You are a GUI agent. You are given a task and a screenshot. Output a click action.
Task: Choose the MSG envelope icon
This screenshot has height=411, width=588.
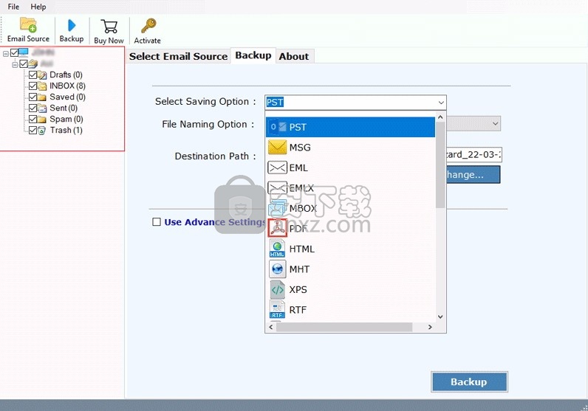278,148
